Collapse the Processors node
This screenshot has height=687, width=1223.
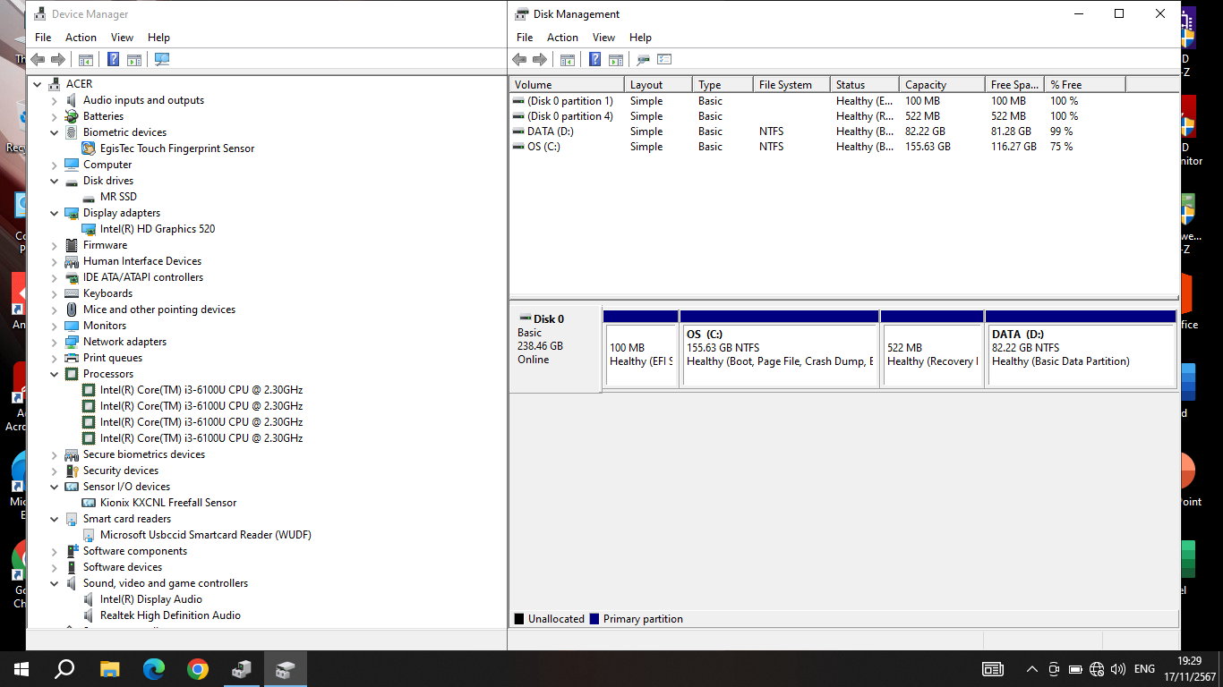point(55,374)
